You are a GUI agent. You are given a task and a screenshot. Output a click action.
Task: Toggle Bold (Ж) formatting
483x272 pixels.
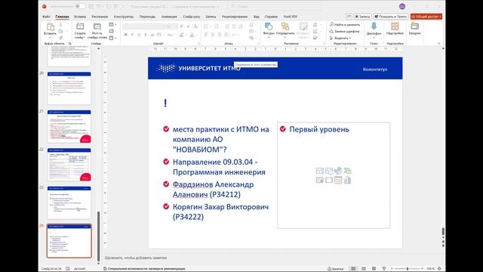126,35
